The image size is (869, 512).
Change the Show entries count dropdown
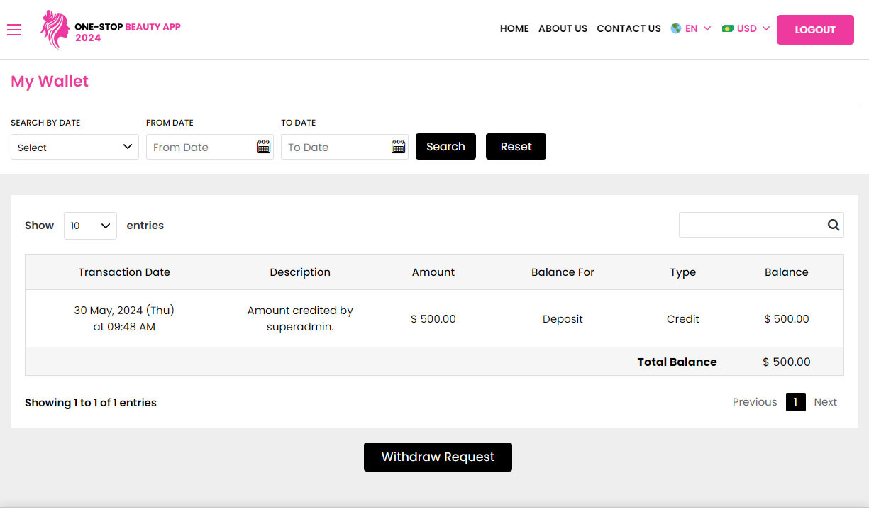[x=90, y=226]
